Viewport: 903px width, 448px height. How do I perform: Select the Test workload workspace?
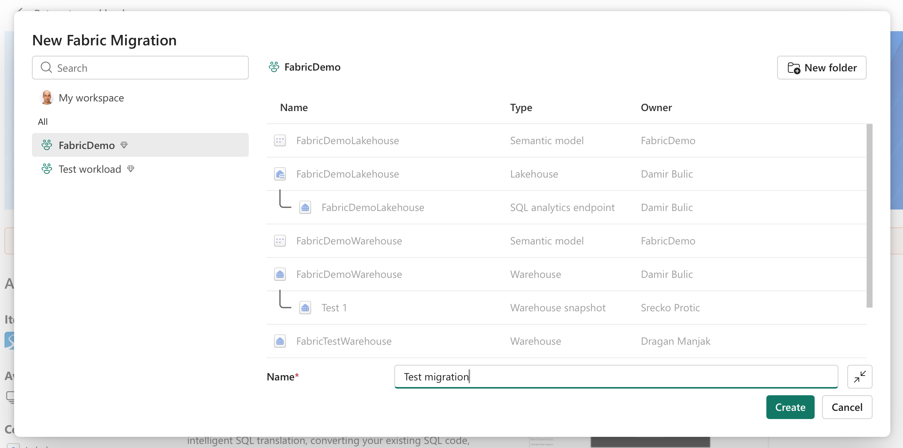pyautogui.click(x=89, y=169)
